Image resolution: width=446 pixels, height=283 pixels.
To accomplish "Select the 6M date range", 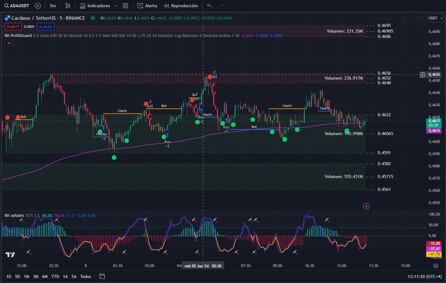I will [x=45, y=276].
